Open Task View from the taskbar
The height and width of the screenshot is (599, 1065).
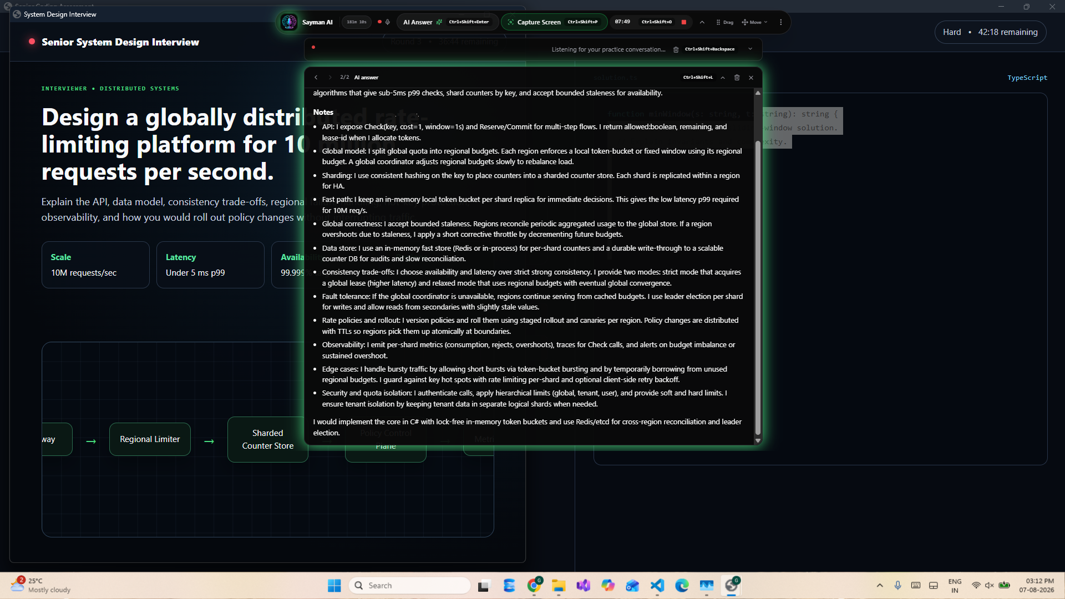484,586
